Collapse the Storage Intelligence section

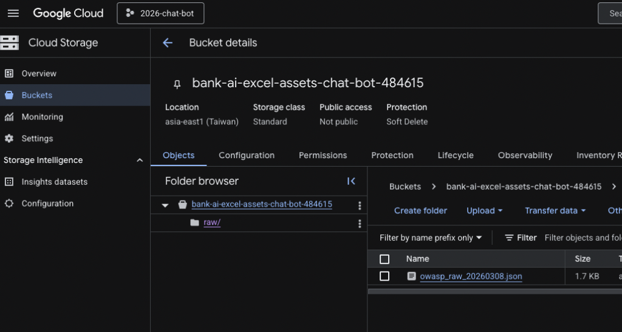140,161
